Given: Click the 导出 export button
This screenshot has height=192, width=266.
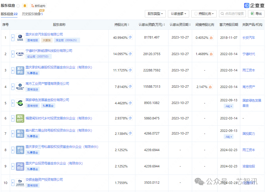Looking at the screenshot, I should (256, 14).
